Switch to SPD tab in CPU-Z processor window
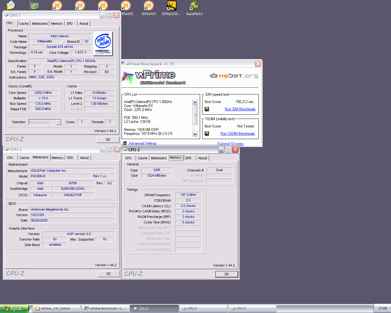 [70, 24]
